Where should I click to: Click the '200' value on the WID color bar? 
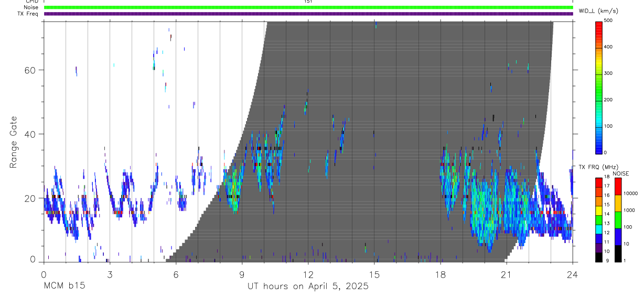tap(608, 100)
